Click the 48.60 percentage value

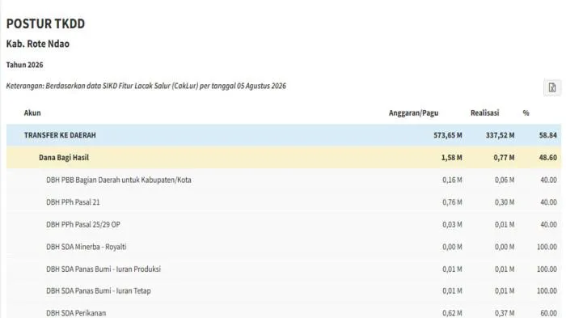(x=548, y=158)
